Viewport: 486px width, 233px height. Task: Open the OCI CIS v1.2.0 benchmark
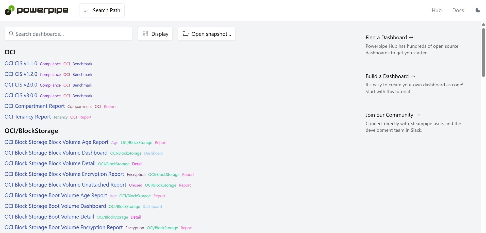pos(21,74)
